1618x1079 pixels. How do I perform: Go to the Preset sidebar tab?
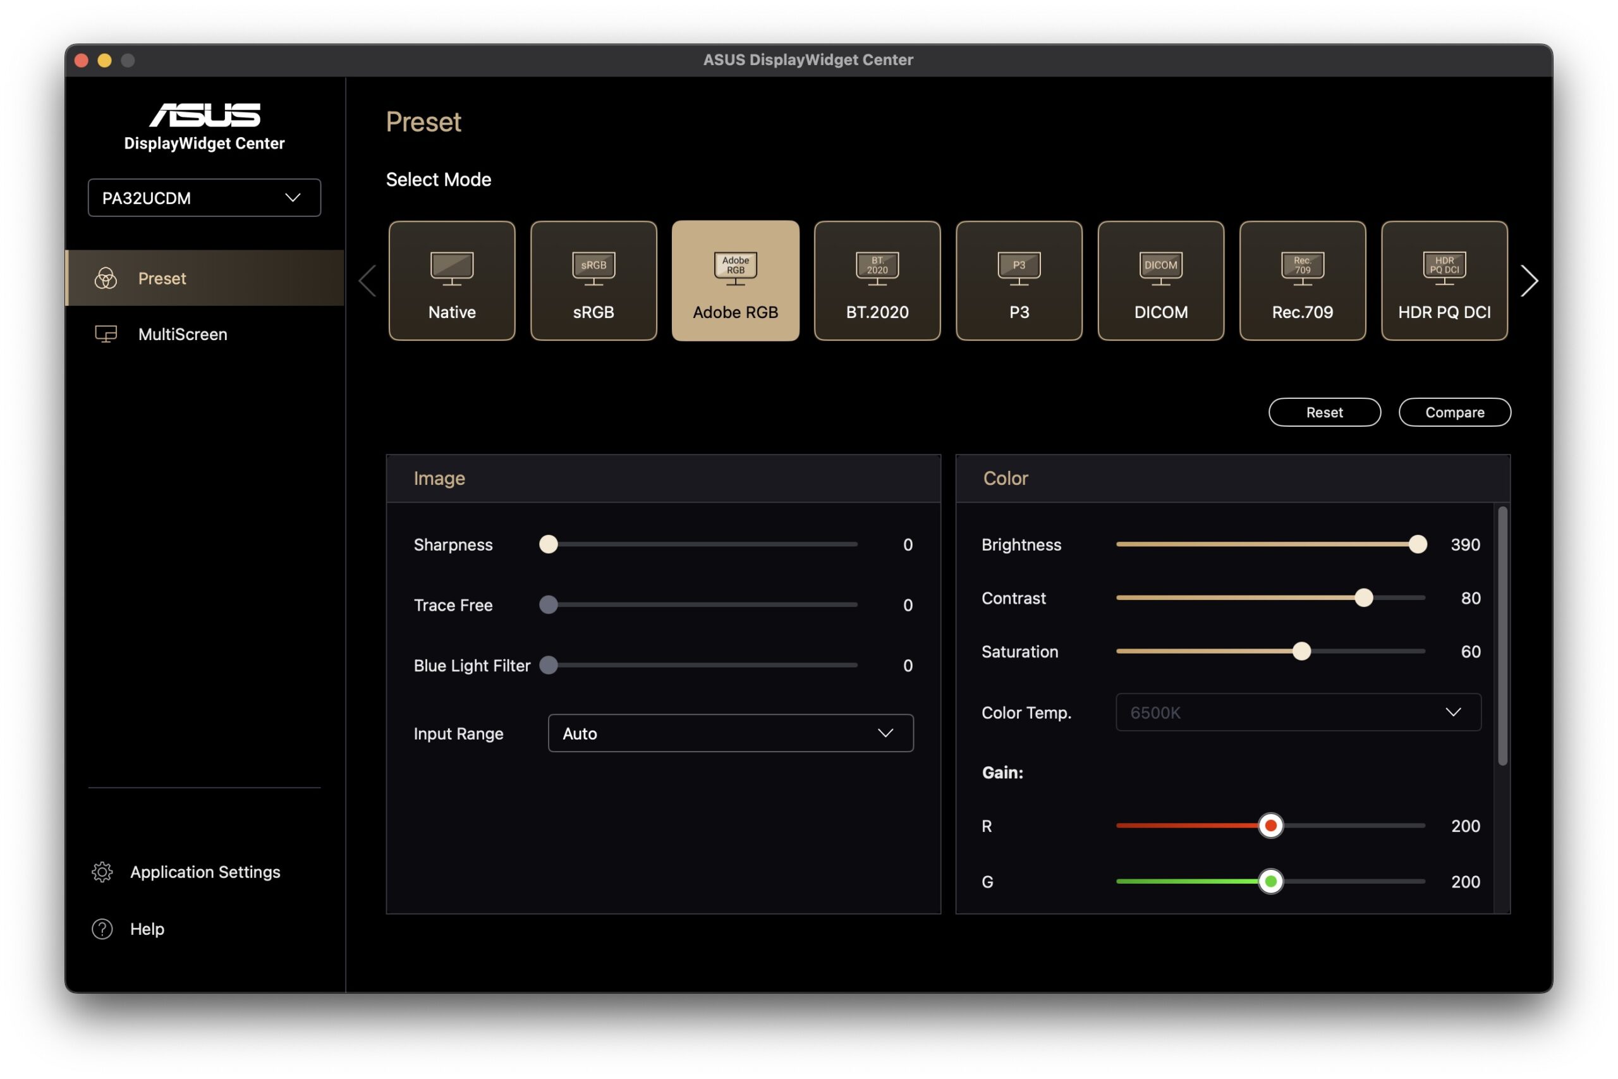162,279
